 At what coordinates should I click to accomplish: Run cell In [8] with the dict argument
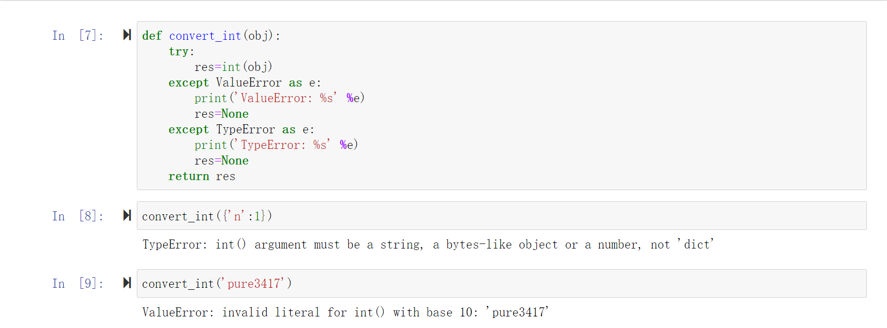tap(127, 215)
